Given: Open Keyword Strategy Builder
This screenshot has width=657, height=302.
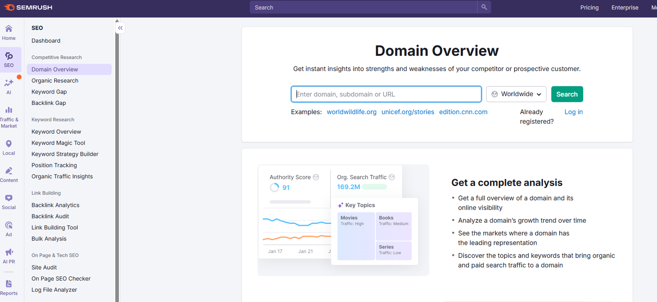Looking at the screenshot, I should click(65, 154).
